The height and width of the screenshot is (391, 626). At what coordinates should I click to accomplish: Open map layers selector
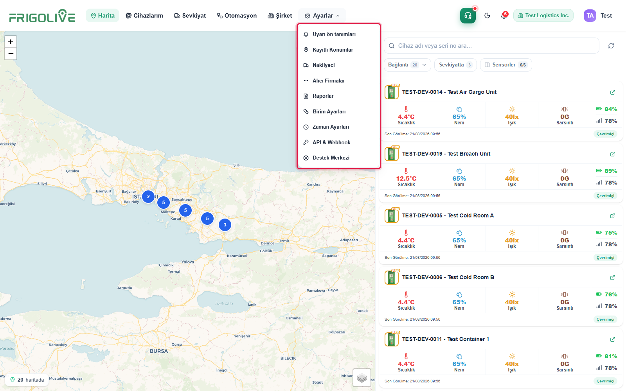coord(362,378)
